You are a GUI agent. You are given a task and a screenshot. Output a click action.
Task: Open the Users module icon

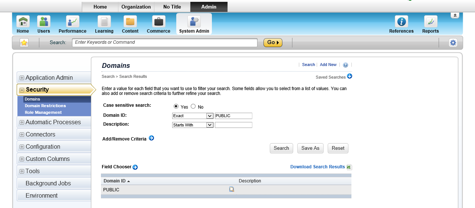(44, 22)
